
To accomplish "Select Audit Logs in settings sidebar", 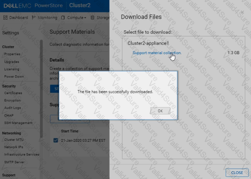I will (x=12, y=108).
